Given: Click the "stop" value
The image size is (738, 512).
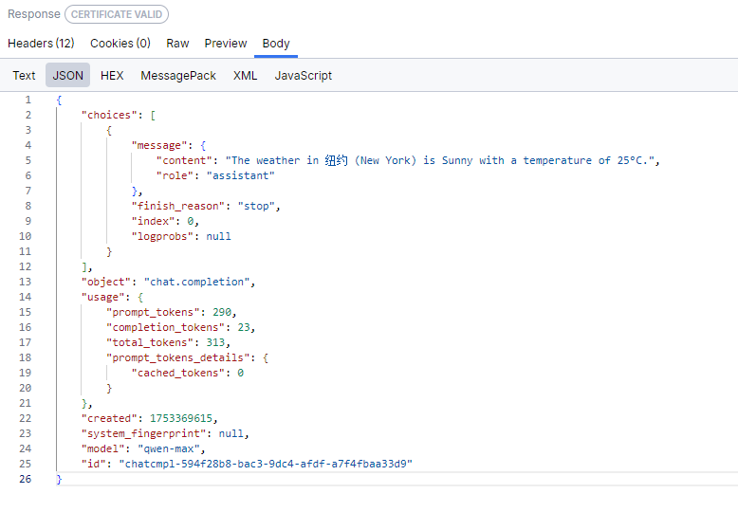Looking at the screenshot, I should point(256,206).
